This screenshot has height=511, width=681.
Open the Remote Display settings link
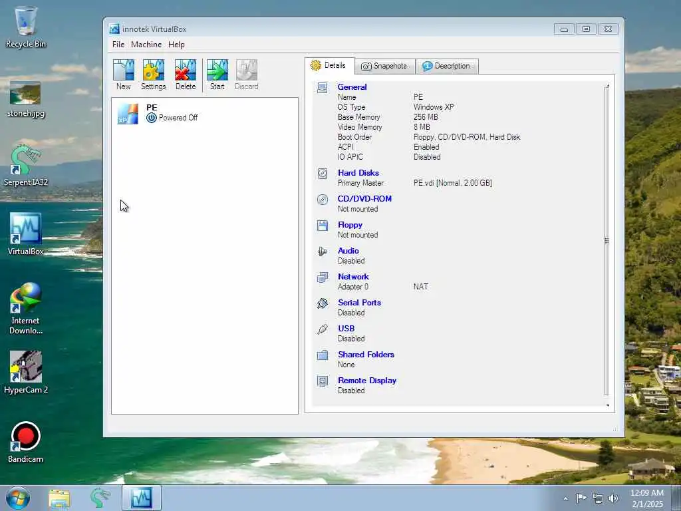pos(367,381)
